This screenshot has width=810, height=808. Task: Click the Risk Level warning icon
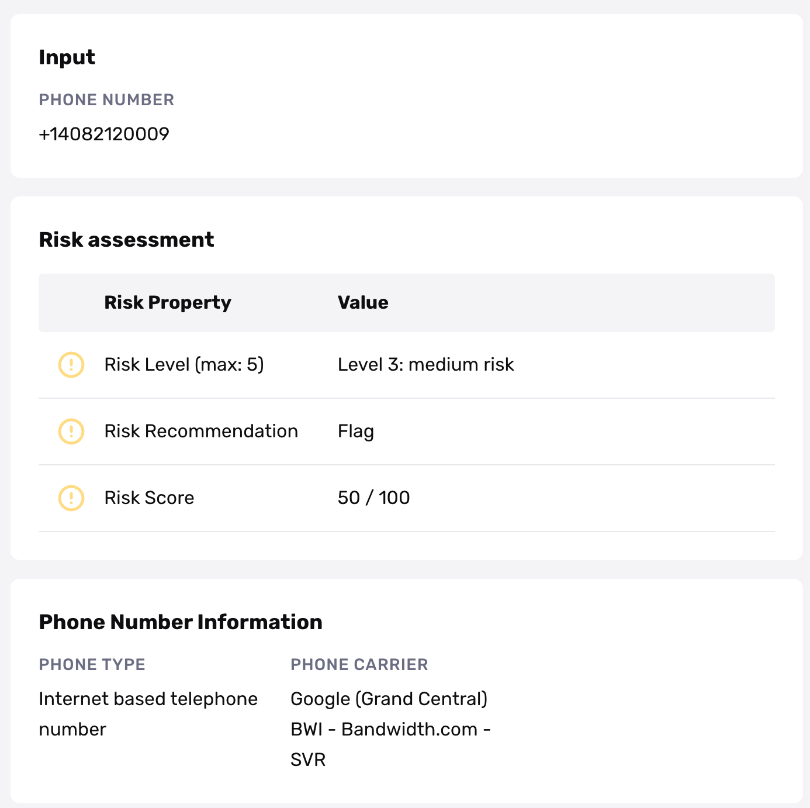(71, 365)
